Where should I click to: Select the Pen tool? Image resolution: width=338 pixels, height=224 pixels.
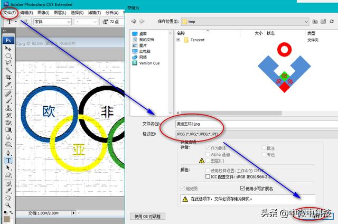(8, 153)
